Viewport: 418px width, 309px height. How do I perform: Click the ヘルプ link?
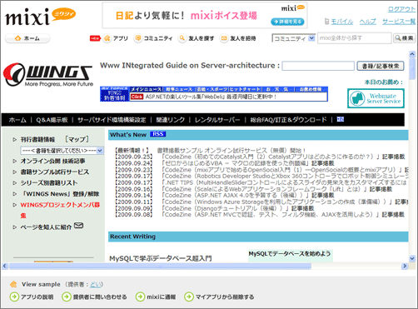[368, 22]
